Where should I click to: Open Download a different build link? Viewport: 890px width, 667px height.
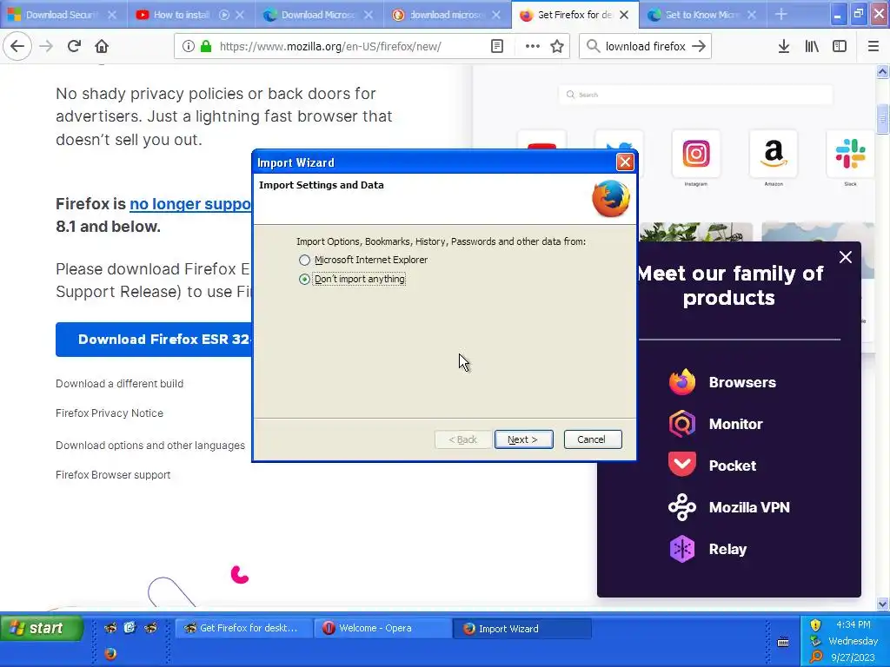pos(119,383)
